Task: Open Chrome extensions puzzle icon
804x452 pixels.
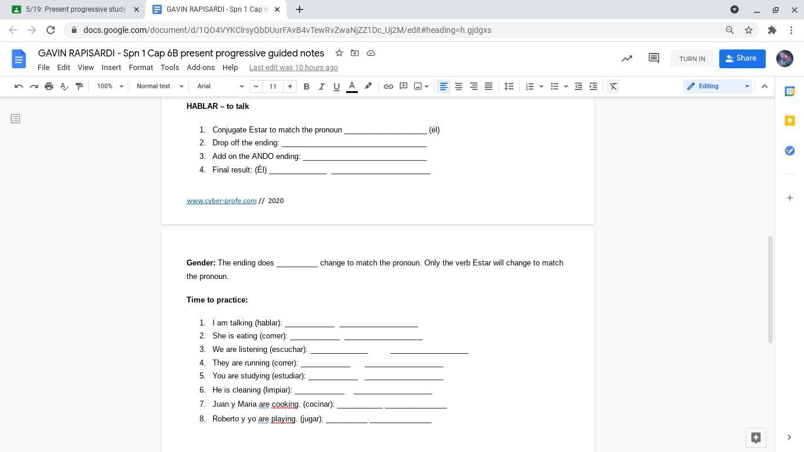Action: (x=772, y=30)
